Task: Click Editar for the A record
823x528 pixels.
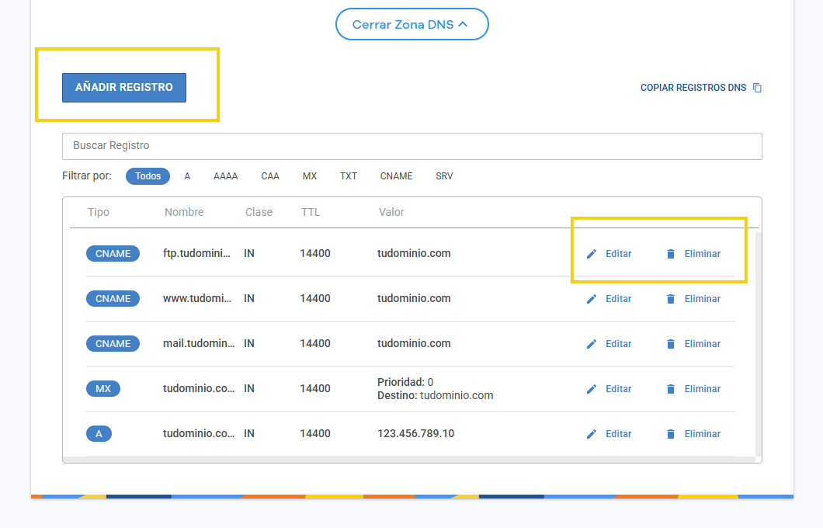Action: pyautogui.click(x=618, y=435)
